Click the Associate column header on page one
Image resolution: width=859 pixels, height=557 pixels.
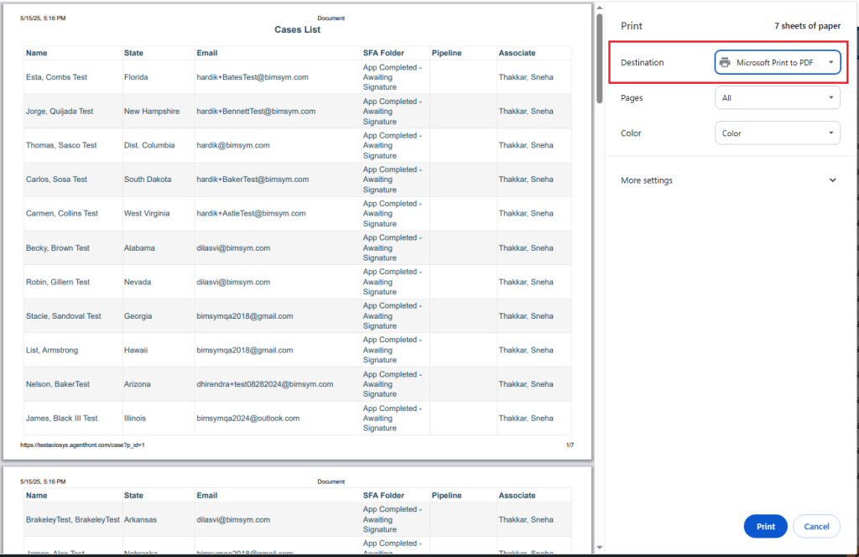coord(517,53)
